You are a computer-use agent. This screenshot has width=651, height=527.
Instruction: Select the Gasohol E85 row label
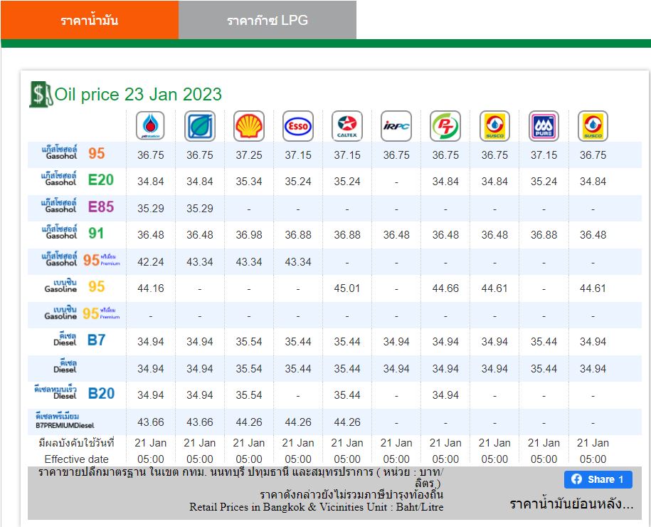(78, 207)
